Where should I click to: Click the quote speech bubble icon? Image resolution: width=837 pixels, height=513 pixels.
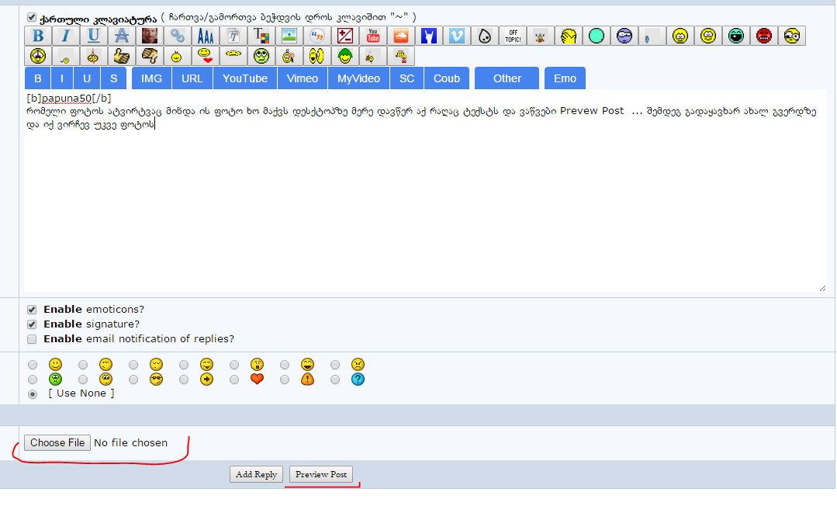pos(317,36)
